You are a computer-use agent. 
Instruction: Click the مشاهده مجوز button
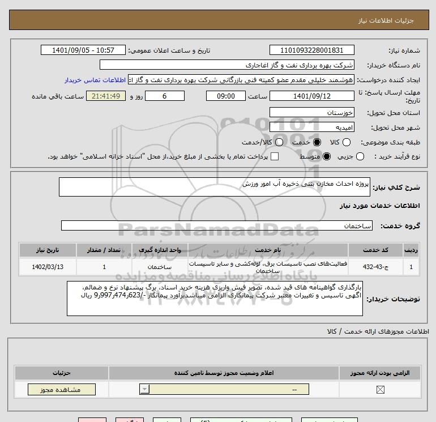click(x=62, y=390)
